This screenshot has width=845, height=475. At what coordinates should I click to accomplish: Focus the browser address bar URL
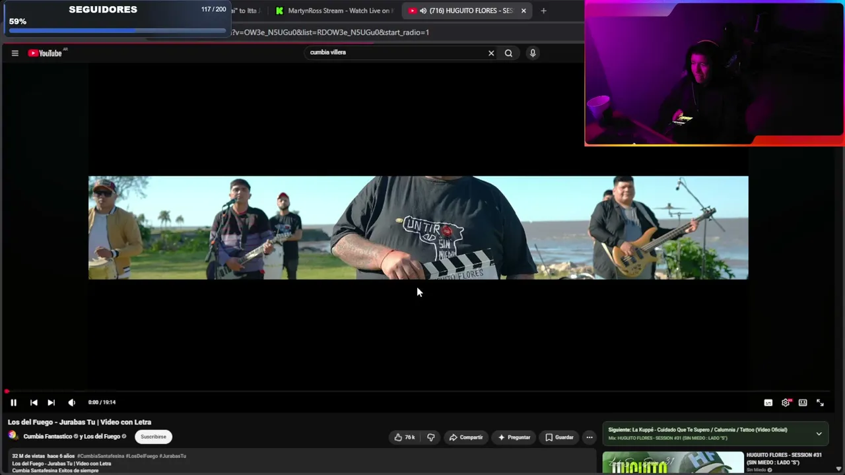330,32
